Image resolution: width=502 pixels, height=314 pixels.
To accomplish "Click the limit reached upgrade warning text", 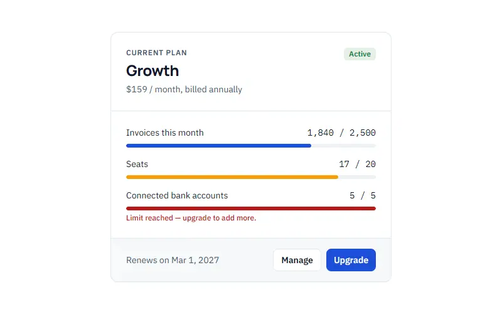I will click(x=191, y=218).
